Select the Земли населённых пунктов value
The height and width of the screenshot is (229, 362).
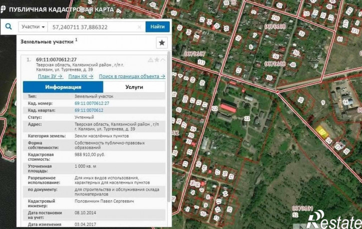point(101,136)
